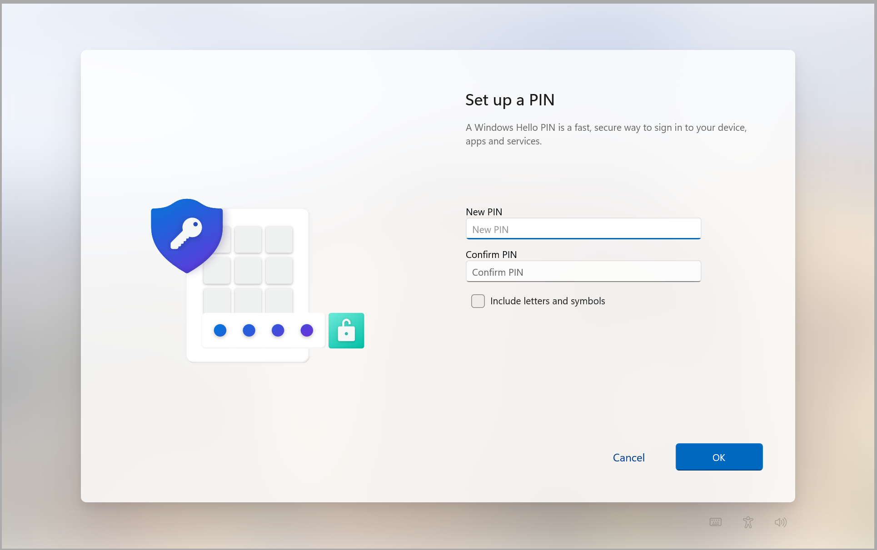Click the first blue PIN dot
Screen dimensions: 877x550
(220, 330)
